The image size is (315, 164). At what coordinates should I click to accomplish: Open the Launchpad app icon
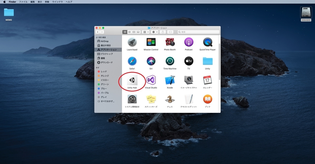132,42
